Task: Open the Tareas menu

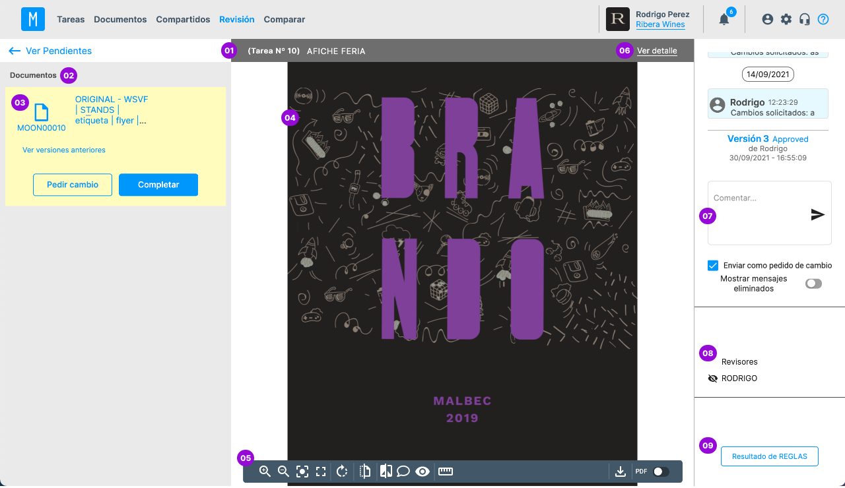Action: [71, 20]
